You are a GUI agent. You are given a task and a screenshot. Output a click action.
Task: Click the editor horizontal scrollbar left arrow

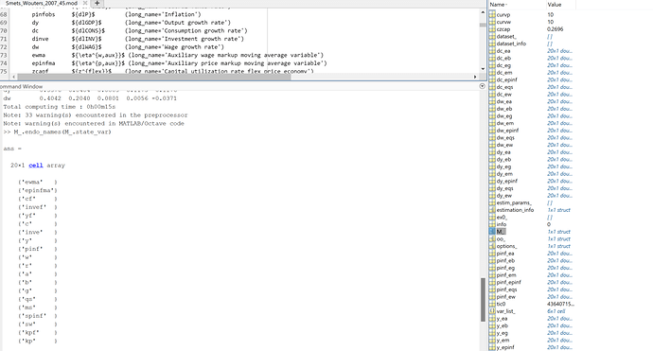click(x=14, y=77)
